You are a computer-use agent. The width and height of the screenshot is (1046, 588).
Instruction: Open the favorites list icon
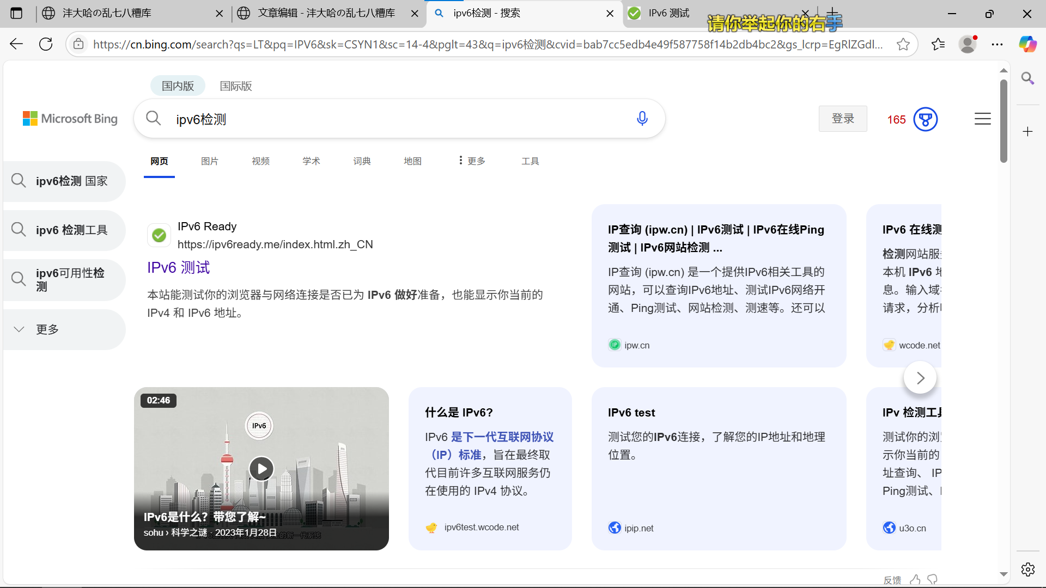click(x=938, y=44)
